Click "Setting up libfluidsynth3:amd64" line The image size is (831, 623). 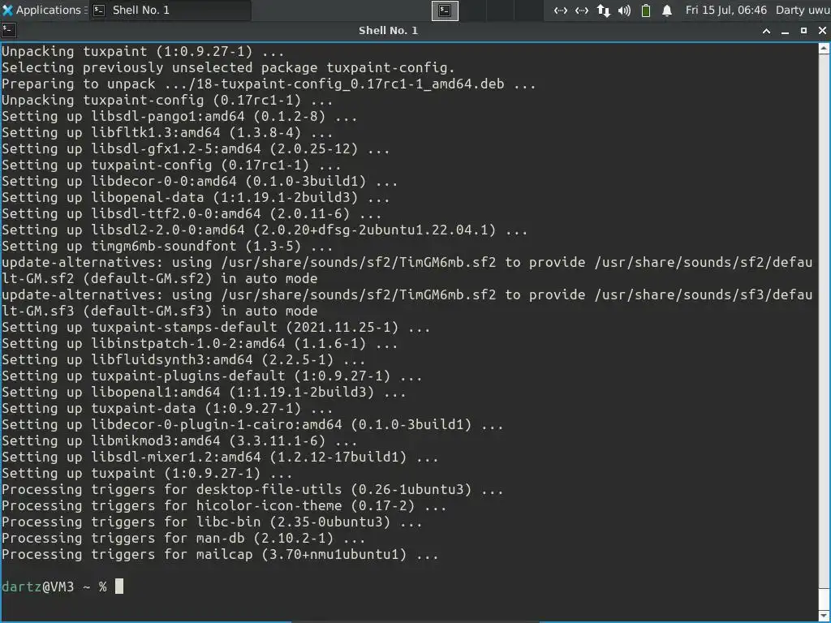point(183,359)
